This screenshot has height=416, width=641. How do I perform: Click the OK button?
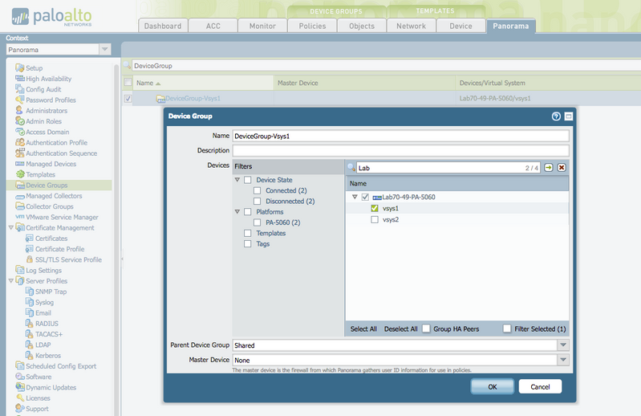point(492,386)
